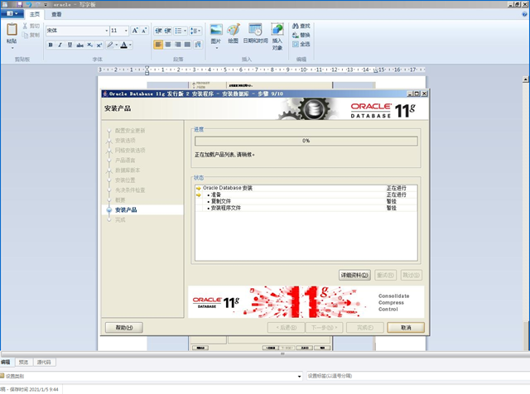This screenshot has width=530, height=394.
Task: Open the WordPad application menu button
Action: click(12, 13)
